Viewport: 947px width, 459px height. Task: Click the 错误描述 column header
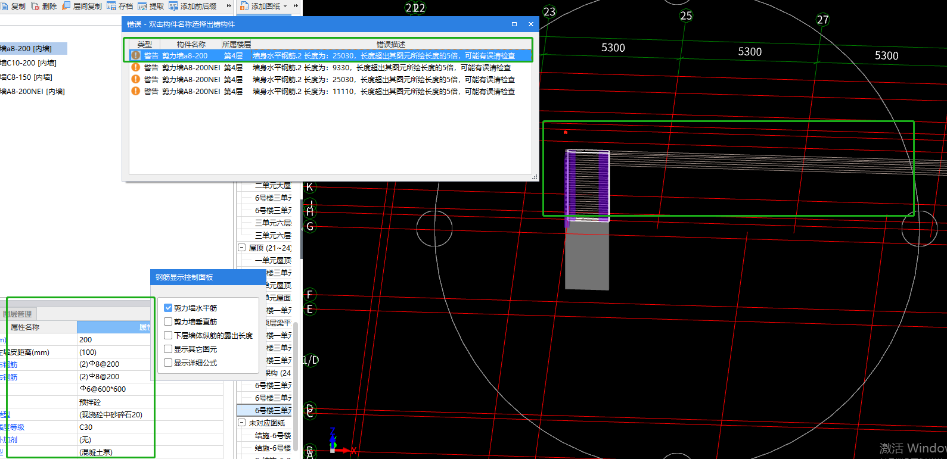point(391,44)
